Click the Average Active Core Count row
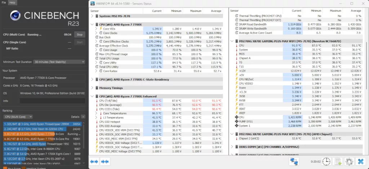This screenshot has height=169, width=369. coord(296,33)
